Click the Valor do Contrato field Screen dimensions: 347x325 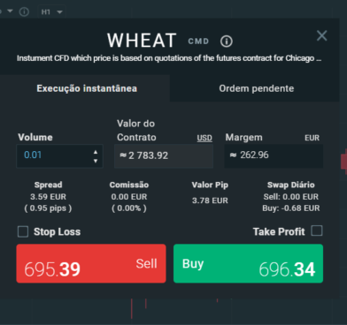tap(164, 156)
